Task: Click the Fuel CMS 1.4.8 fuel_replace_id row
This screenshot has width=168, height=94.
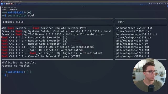Action: (52, 53)
